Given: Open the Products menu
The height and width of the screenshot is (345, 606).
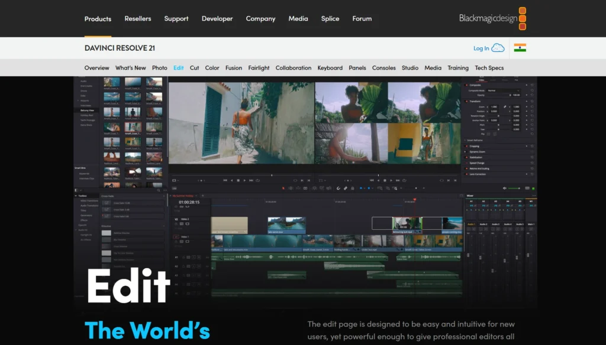Looking at the screenshot, I should pos(98,18).
